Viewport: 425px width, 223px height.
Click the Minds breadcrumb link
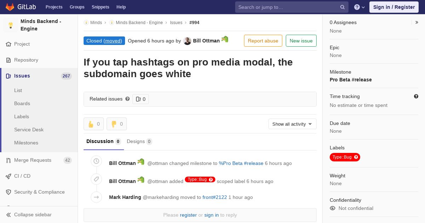point(96,23)
